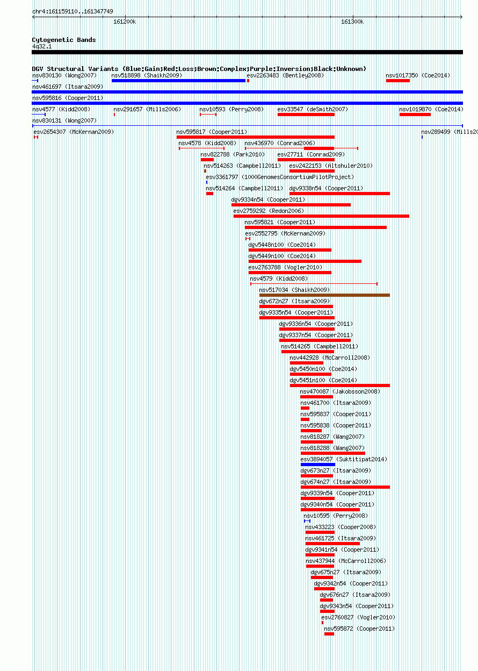Click variant label dgv5448n100 (Coe2014)
478x671 pixels.
(x=282, y=245)
